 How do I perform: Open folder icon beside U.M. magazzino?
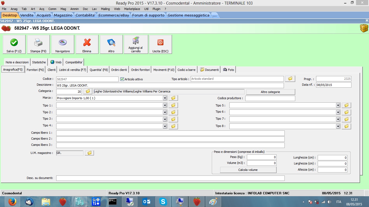tap(89, 153)
